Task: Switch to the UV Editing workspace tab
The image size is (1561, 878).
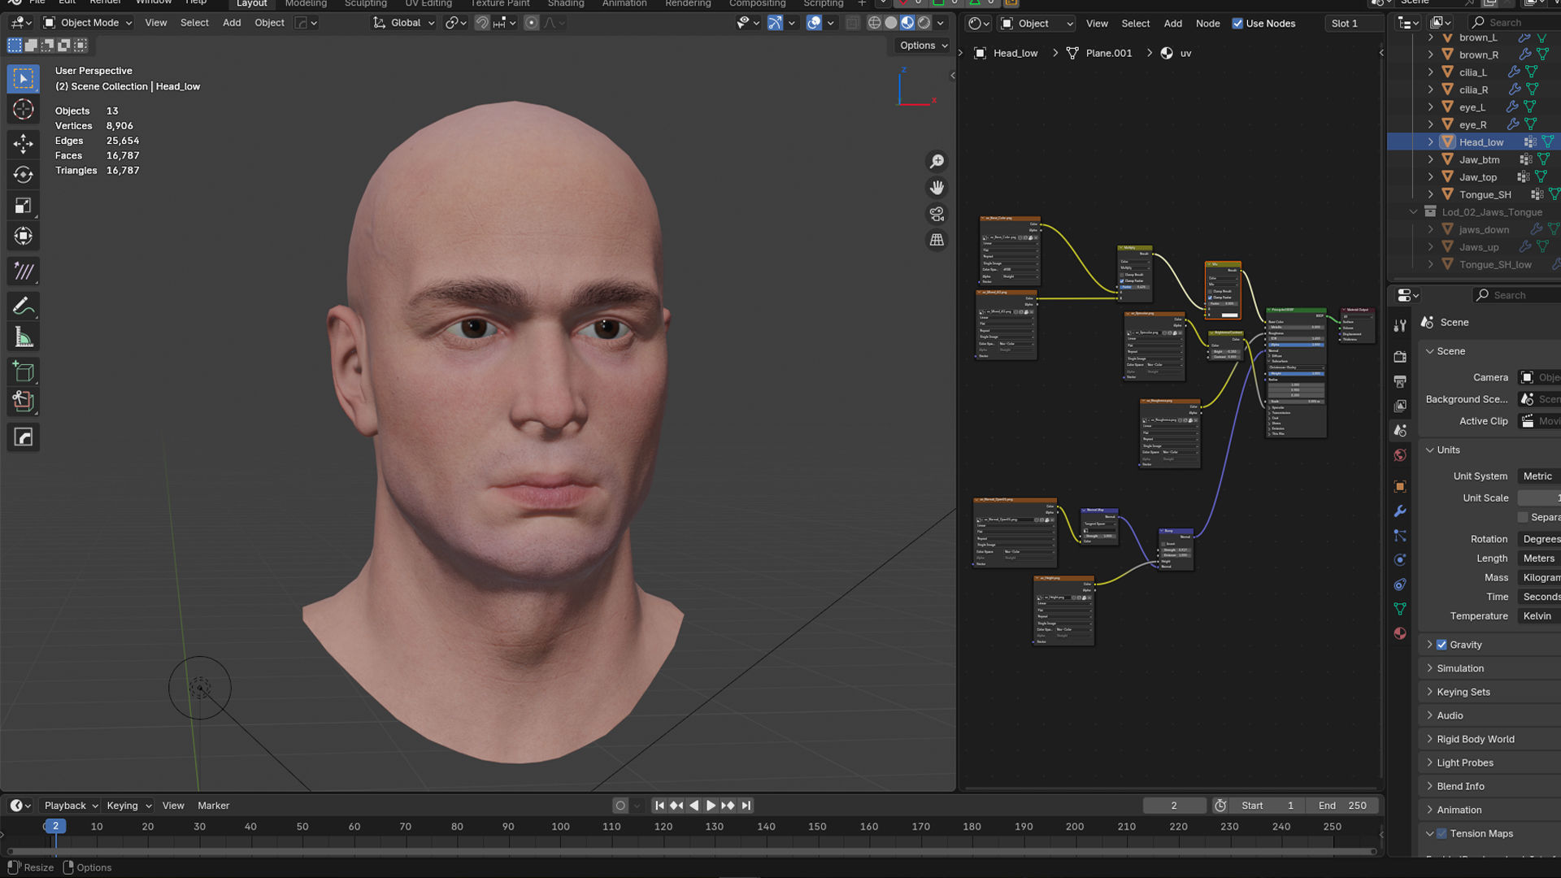Action: point(428,4)
